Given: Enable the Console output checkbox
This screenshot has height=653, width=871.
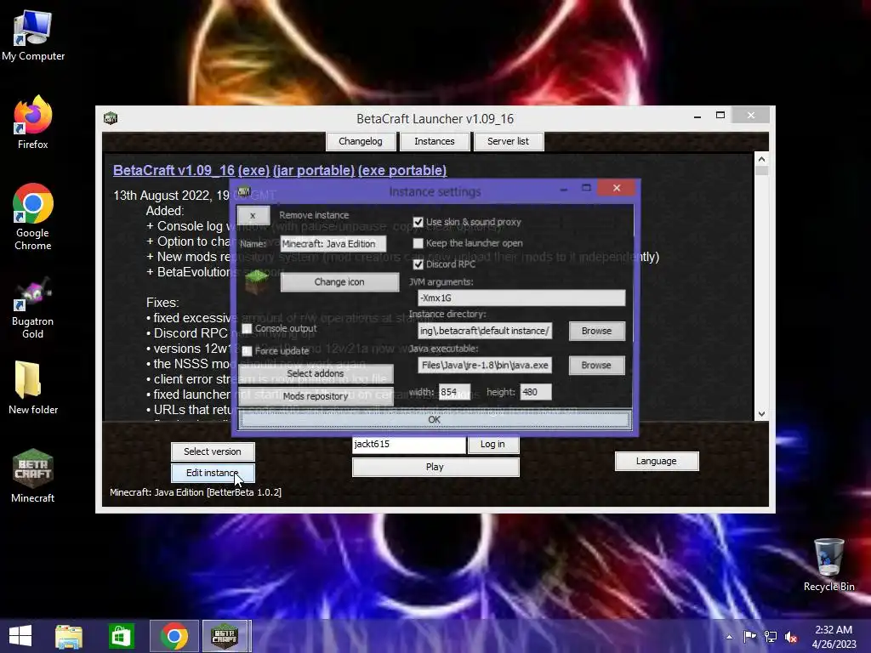Looking at the screenshot, I should [x=248, y=329].
